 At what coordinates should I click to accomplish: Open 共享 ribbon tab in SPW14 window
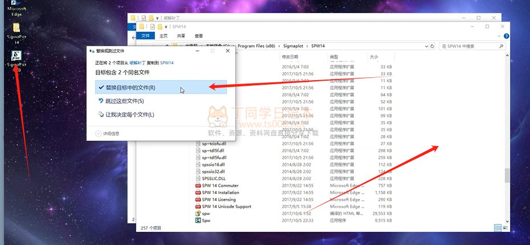181,36
